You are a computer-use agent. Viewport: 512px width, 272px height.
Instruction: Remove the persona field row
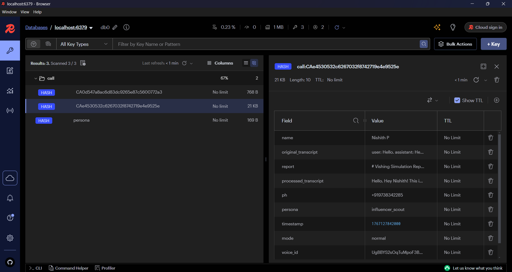490,209
